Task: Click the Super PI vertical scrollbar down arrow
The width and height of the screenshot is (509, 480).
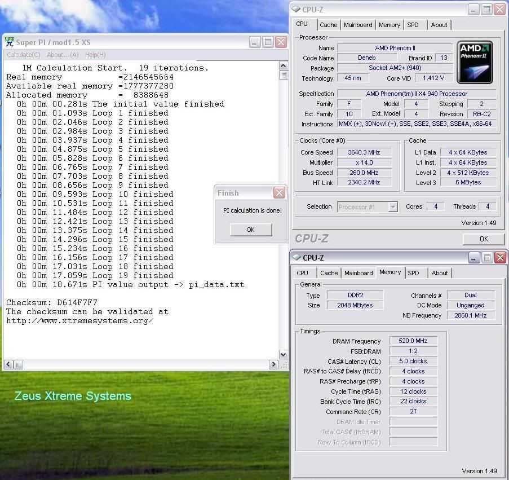Action: (x=283, y=355)
